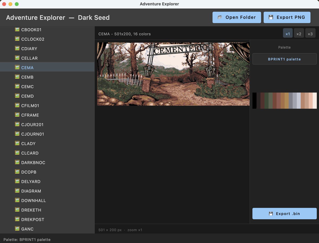Click the Cementerio graveyard image preview
The image size is (319, 243).
[x=173, y=74]
